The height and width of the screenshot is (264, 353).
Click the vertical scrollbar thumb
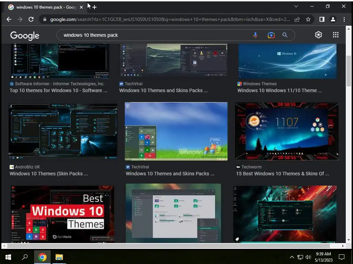[349, 71]
